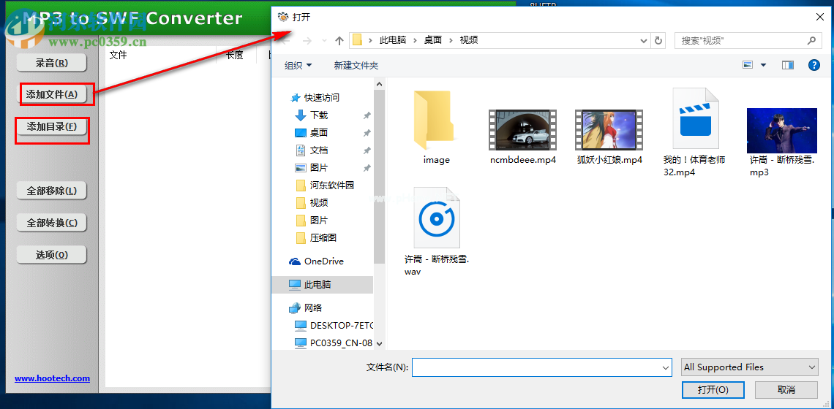The height and width of the screenshot is (409, 834).
Task: Select 文档 in navigation pane
Action: [x=318, y=150]
